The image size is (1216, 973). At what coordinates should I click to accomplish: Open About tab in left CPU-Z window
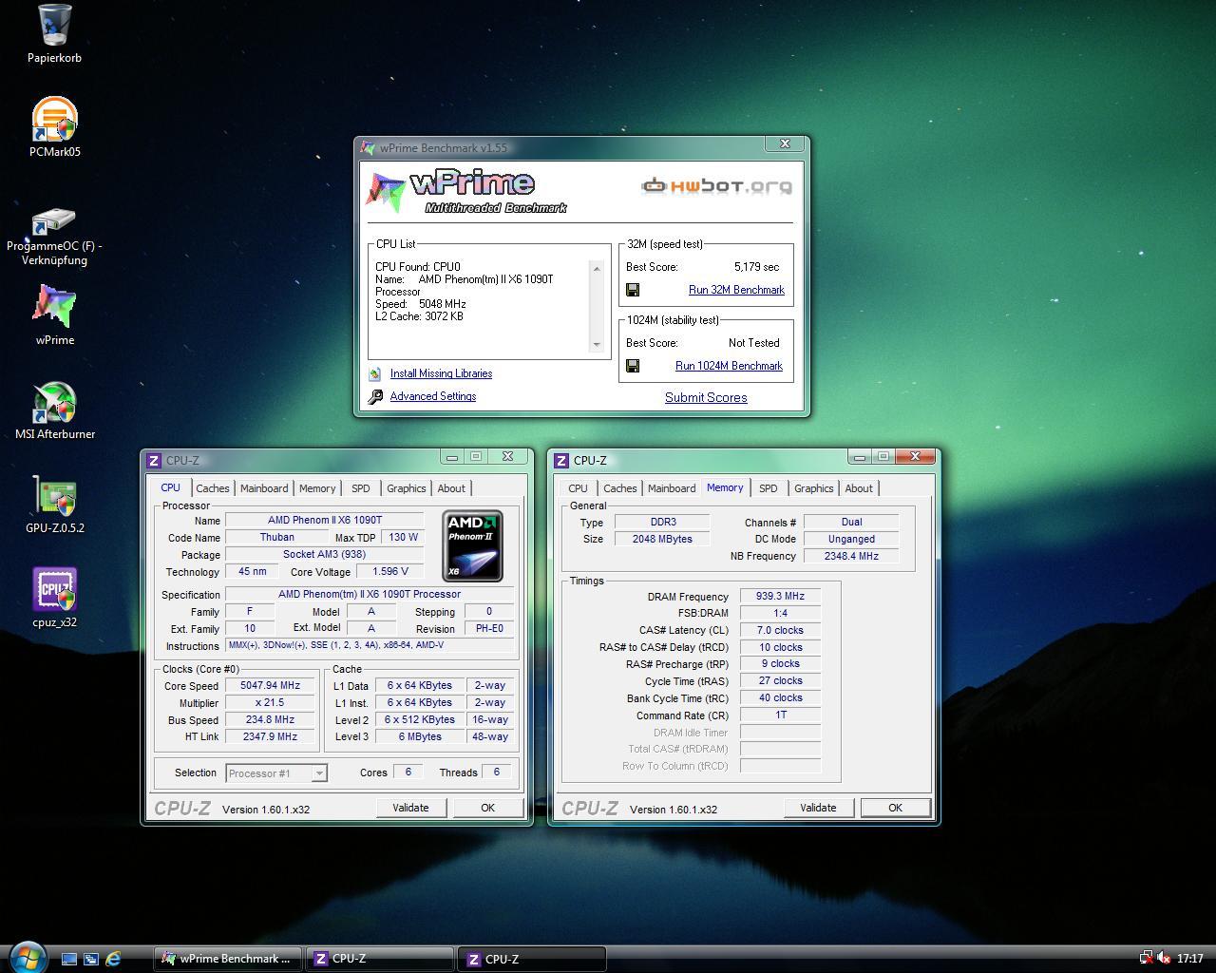coord(451,488)
